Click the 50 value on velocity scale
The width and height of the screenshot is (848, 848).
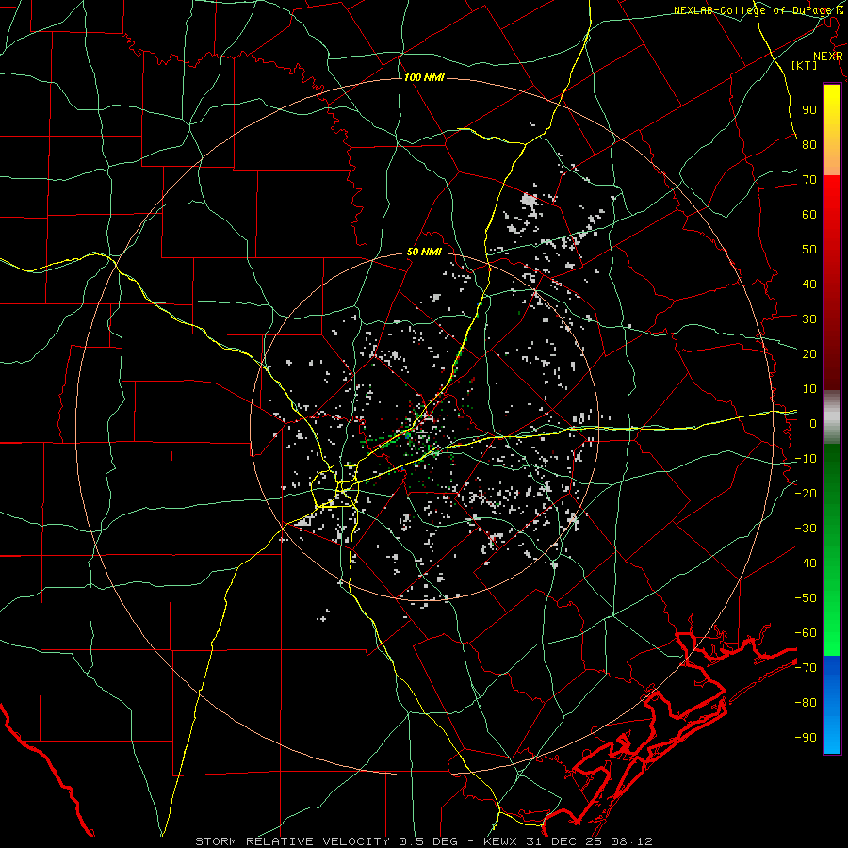[x=809, y=250]
